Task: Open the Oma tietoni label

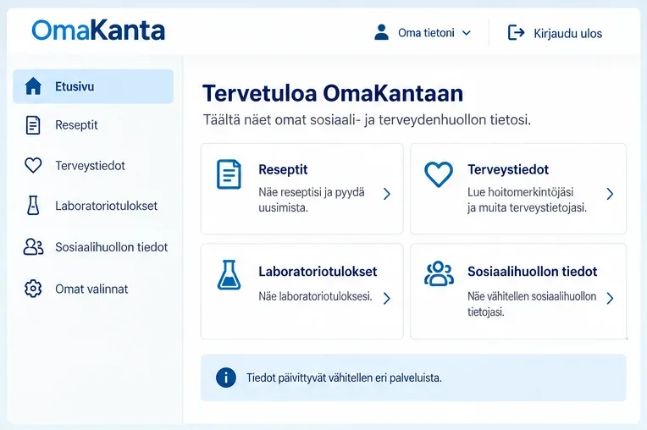Action: click(426, 32)
